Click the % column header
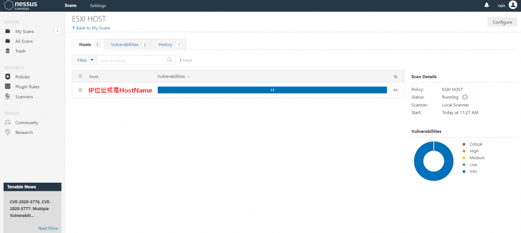Viewport: 521px width, 233px height. [x=395, y=77]
